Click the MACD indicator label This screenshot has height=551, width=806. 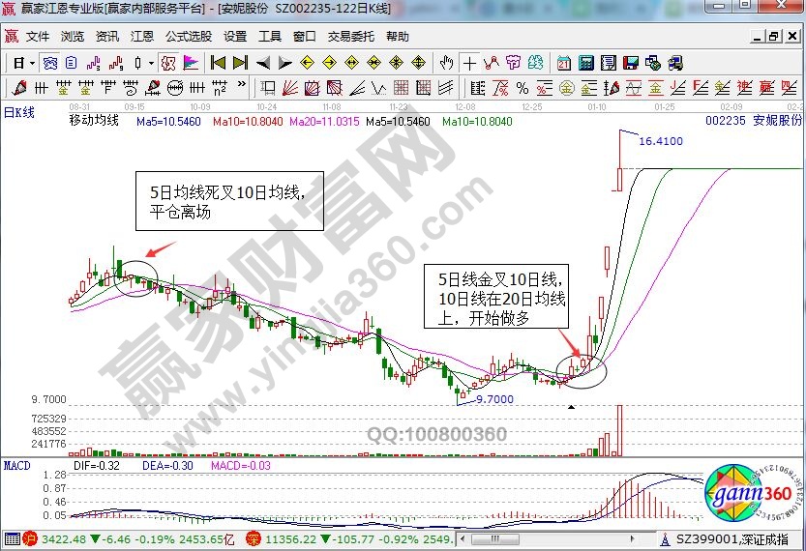[x=17, y=466]
